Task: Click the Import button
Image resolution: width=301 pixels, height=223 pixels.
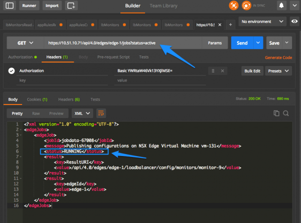Action: point(52,5)
